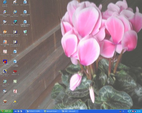Open the web page shortcut right of strawberry icon
142x113 pixels.
15,63
